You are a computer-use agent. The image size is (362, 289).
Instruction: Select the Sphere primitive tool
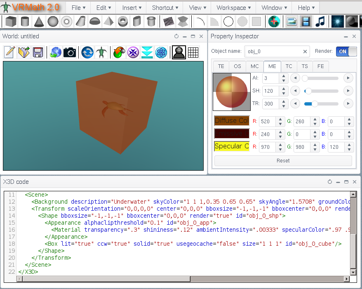tap(53, 21)
